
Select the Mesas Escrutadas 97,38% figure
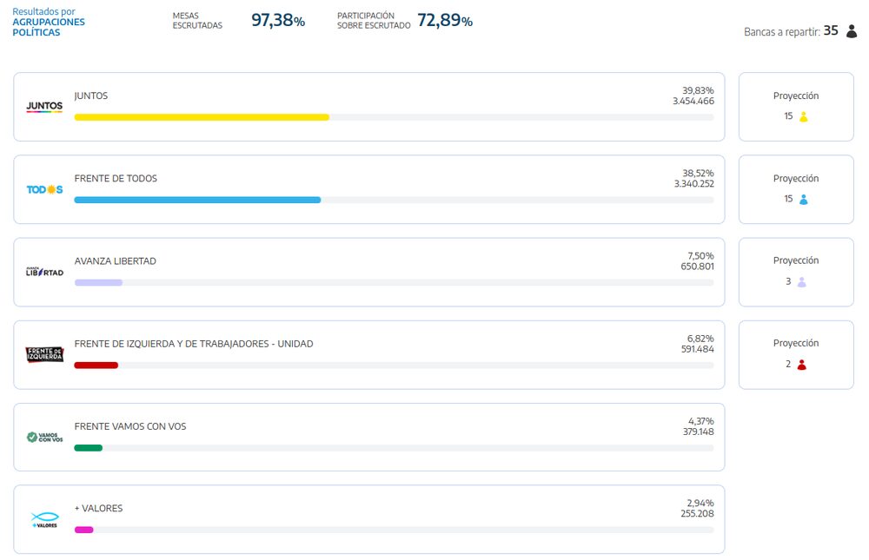pyautogui.click(x=277, y=21)
